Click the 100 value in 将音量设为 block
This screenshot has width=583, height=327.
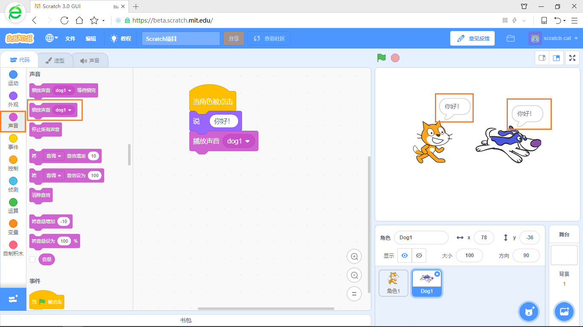pyautogui.click(x=64, y=241)
